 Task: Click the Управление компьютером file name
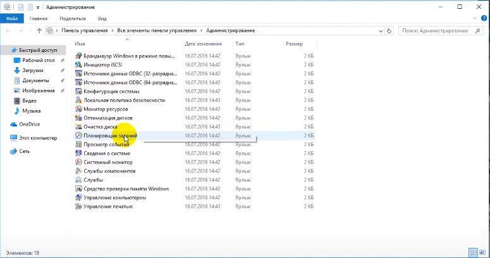[114, 198]
